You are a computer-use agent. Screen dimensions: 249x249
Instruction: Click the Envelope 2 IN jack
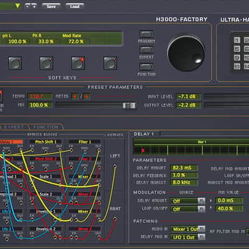coord(32,237)
